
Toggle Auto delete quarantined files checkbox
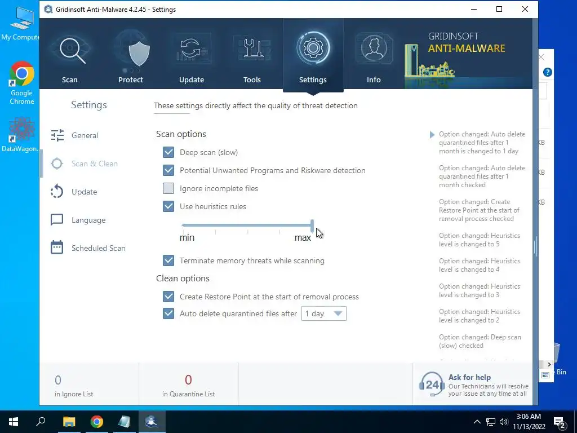[x=168, y=313]
